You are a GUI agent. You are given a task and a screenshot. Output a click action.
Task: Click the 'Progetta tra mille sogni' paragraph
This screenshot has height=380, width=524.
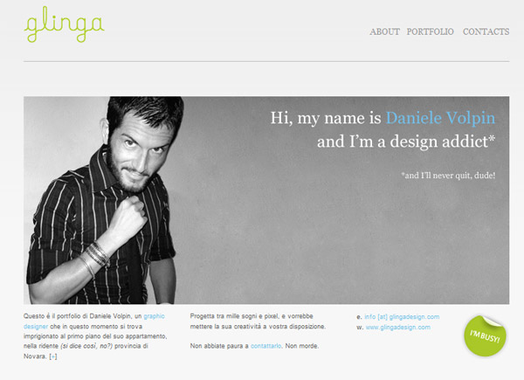point(258,321)
